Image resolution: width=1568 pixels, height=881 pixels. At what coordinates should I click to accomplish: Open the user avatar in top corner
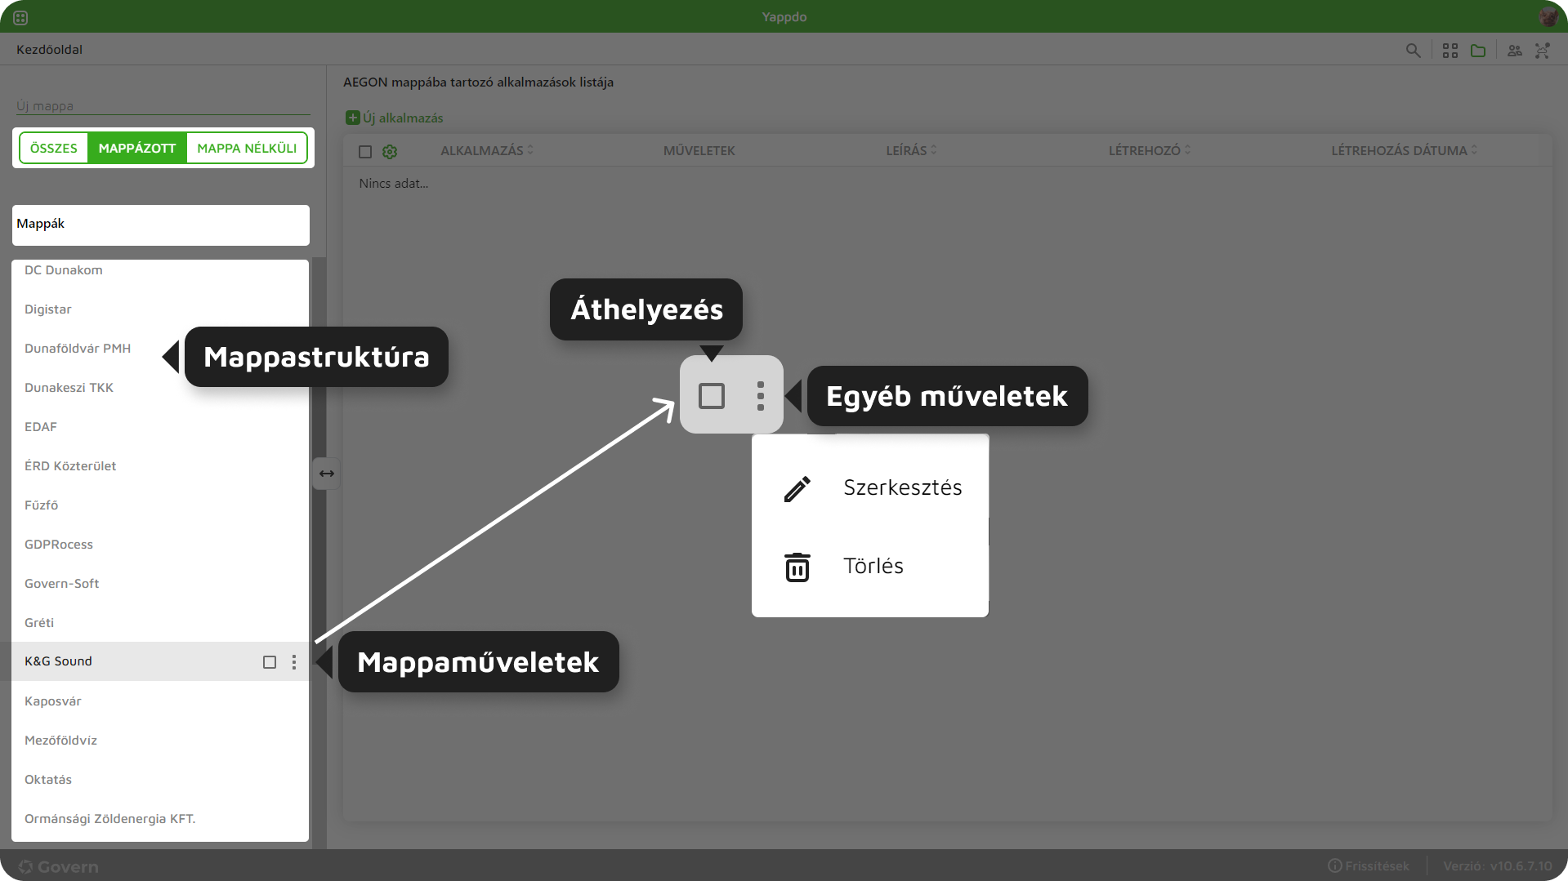click(x=1548, y=17)
